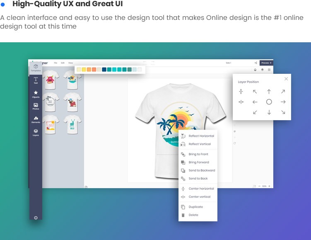Move layer up with the up arrow
The height and width of the screenshot is (240, 311).
(x=269, y=92)
